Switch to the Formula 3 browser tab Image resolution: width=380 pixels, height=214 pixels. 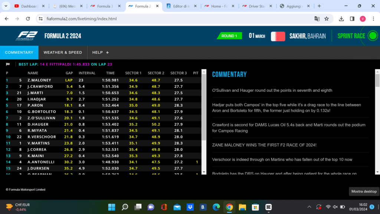pyautogui.click(x=105, y=6)
